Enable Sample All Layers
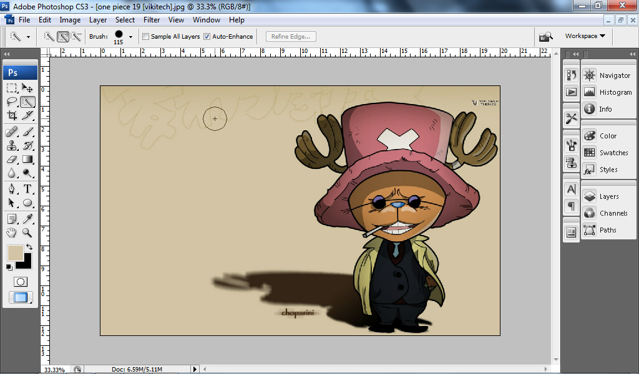Image resolution: width=639 pixels, height=374 pixels. coord(146,36)
